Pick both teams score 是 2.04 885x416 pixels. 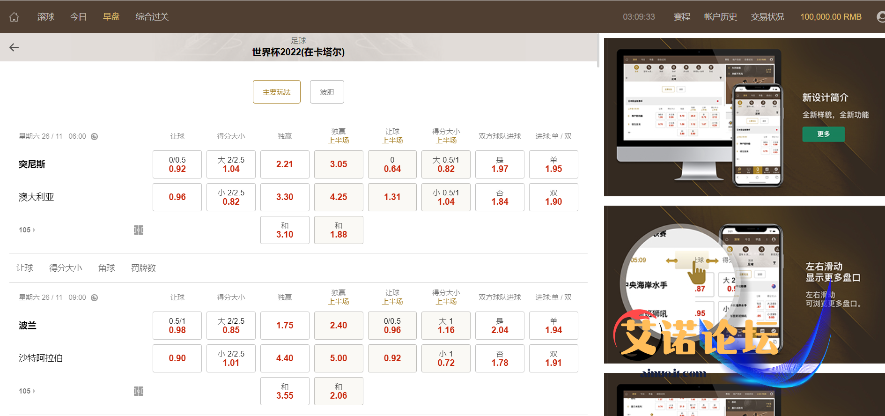tap(500, 326)
